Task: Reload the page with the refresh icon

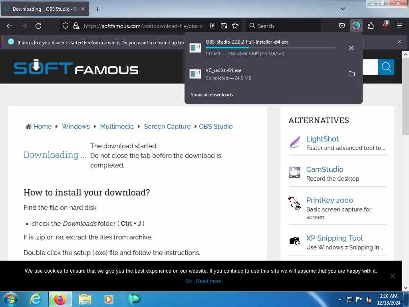Action: [x=38, y=26]
